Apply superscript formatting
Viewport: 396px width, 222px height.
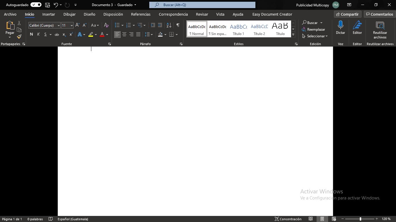point(71,34)
